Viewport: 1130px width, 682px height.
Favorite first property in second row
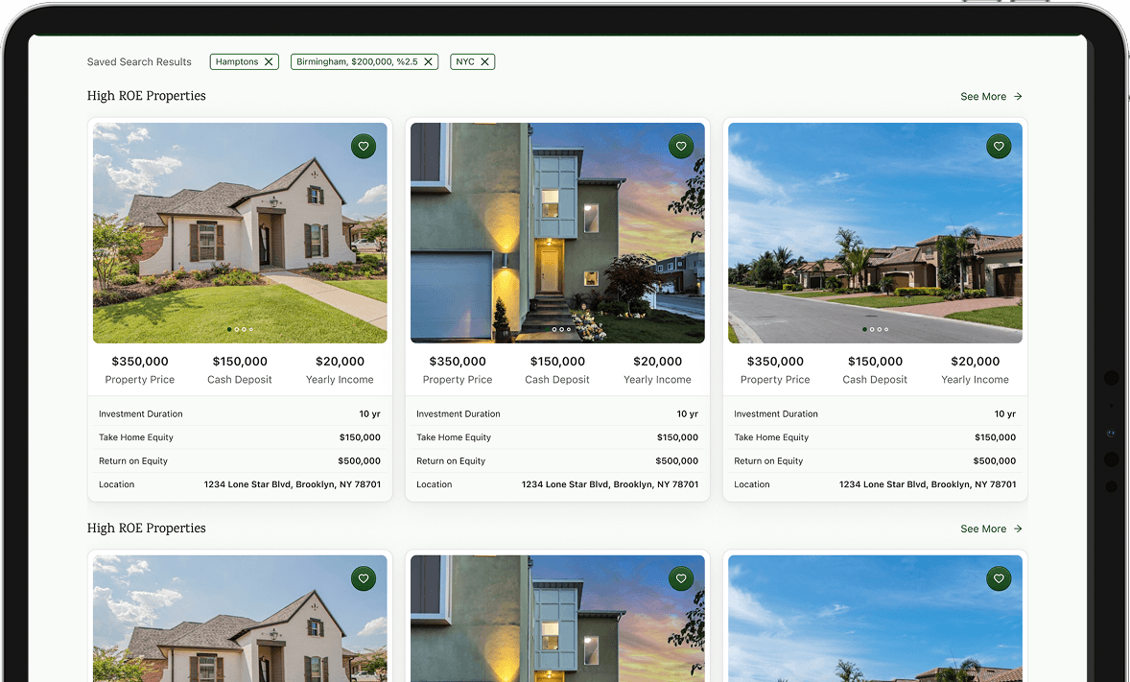point(364,578)
